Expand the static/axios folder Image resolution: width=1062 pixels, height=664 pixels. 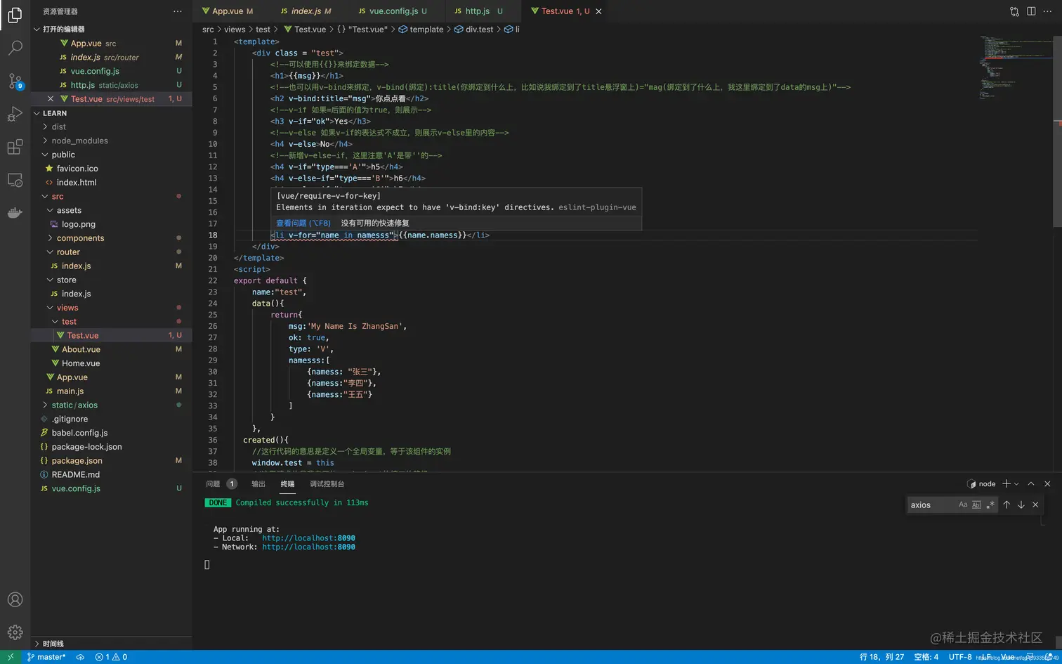tap(112, 405)
